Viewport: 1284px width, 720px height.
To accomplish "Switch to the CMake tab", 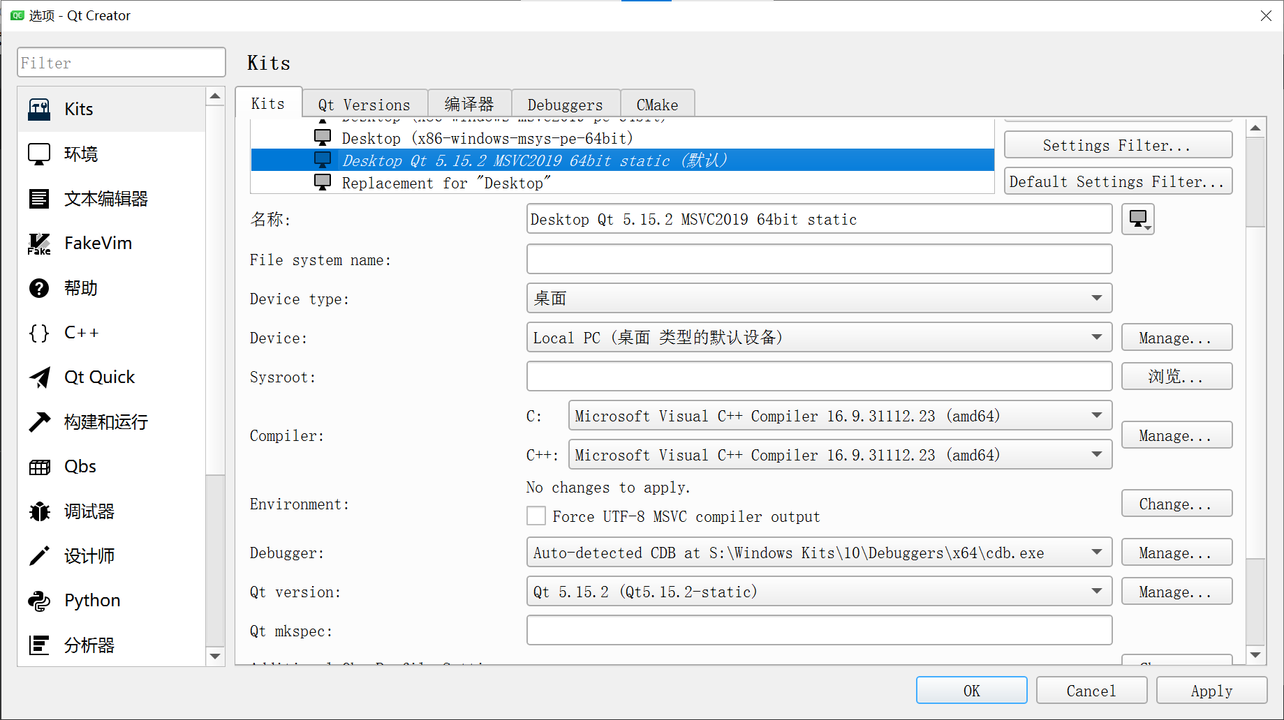I will tap(657, 105).
